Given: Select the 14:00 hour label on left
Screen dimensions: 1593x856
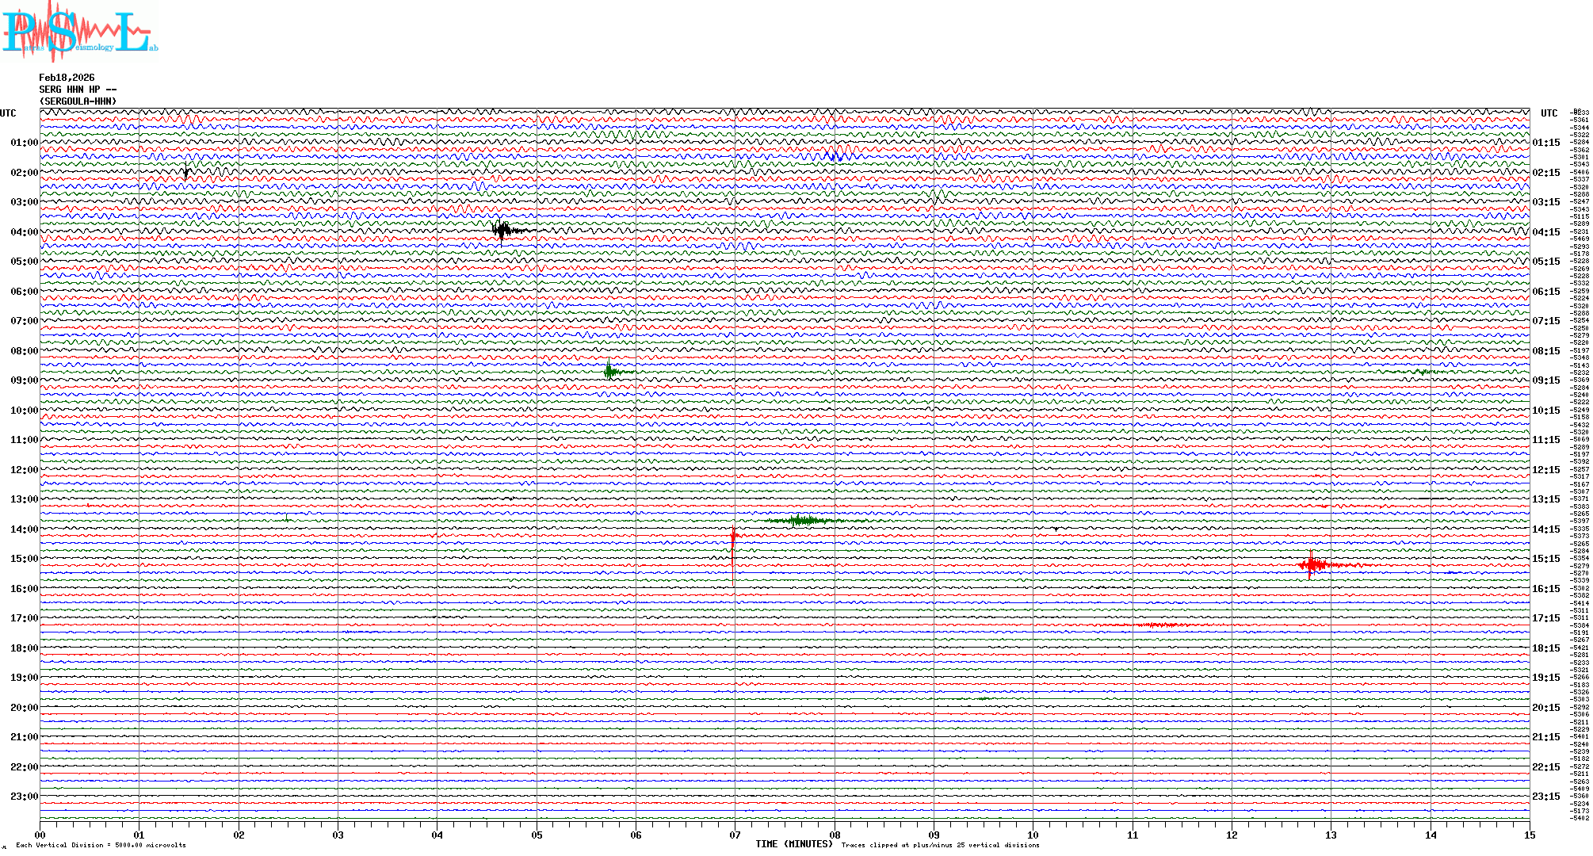Looking at the screenshot, I should click(x=24, y=529).
